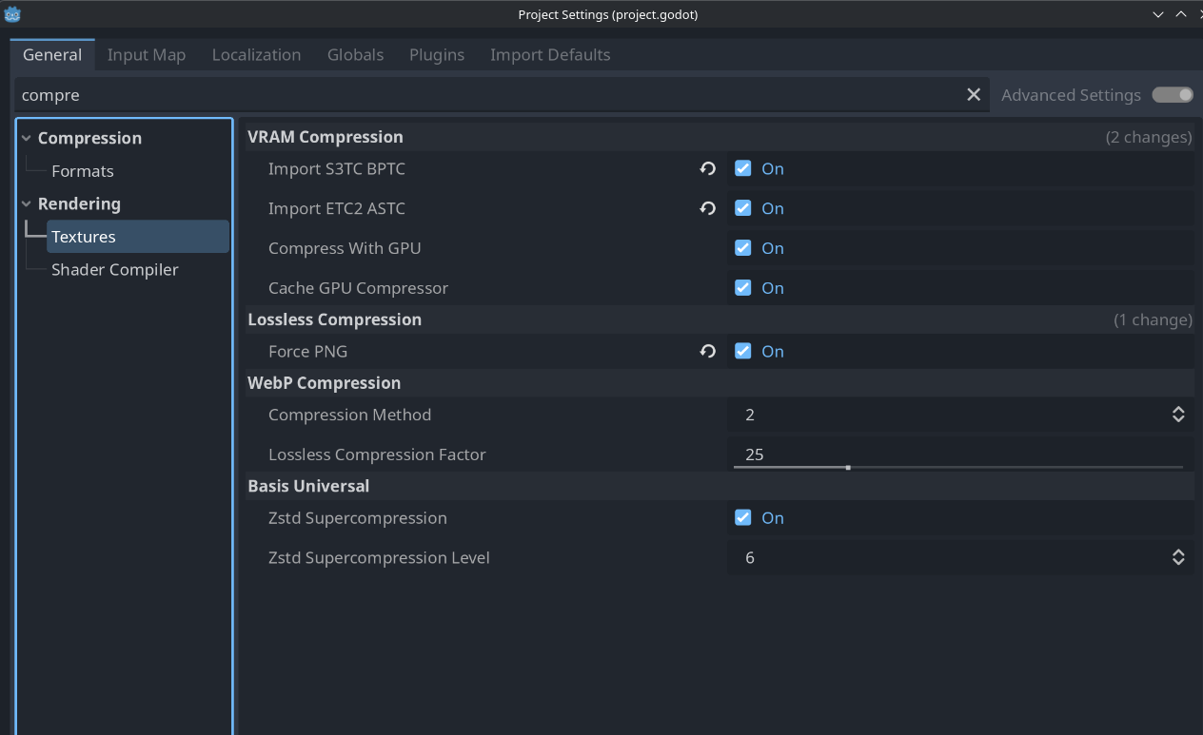Collapse the VRAM Compression section header
Screen dimensions: 1203x735
coord(325,137)
